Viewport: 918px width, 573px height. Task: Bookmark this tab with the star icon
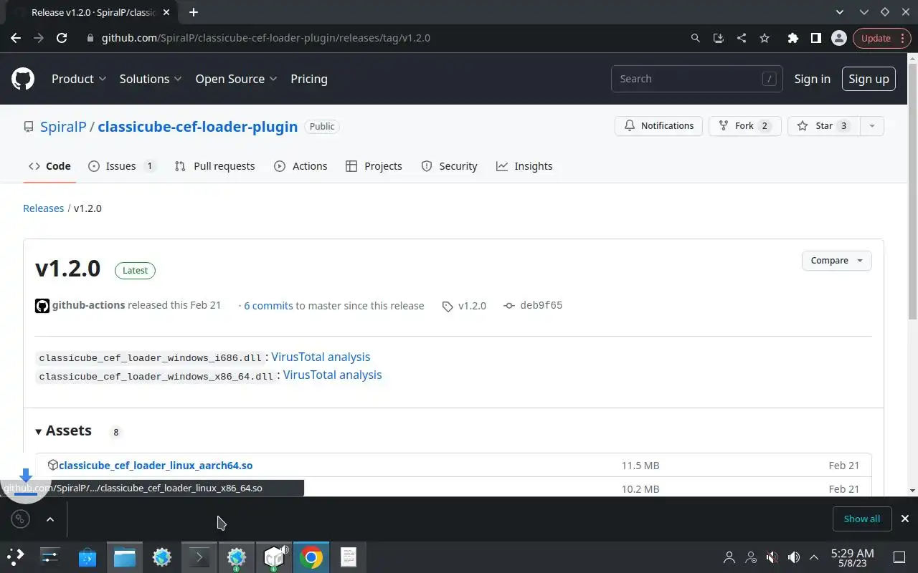pyautogui.click(x=765, y=38)
